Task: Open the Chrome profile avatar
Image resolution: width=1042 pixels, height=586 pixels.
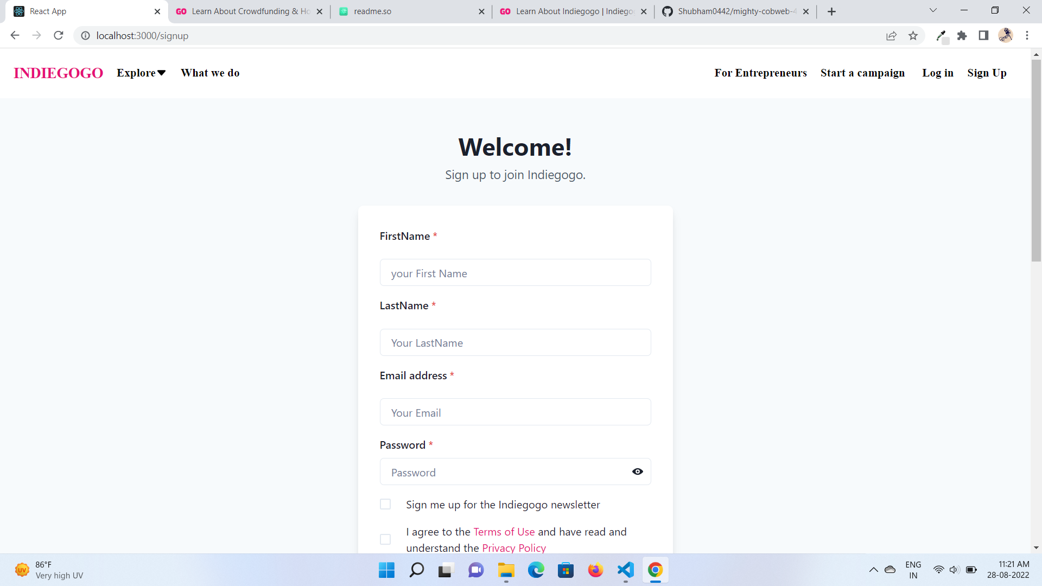Action: click(1005, 35)
